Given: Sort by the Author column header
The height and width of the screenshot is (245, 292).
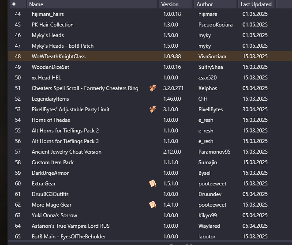Looking at the screenshot, I should coord(215,4).
